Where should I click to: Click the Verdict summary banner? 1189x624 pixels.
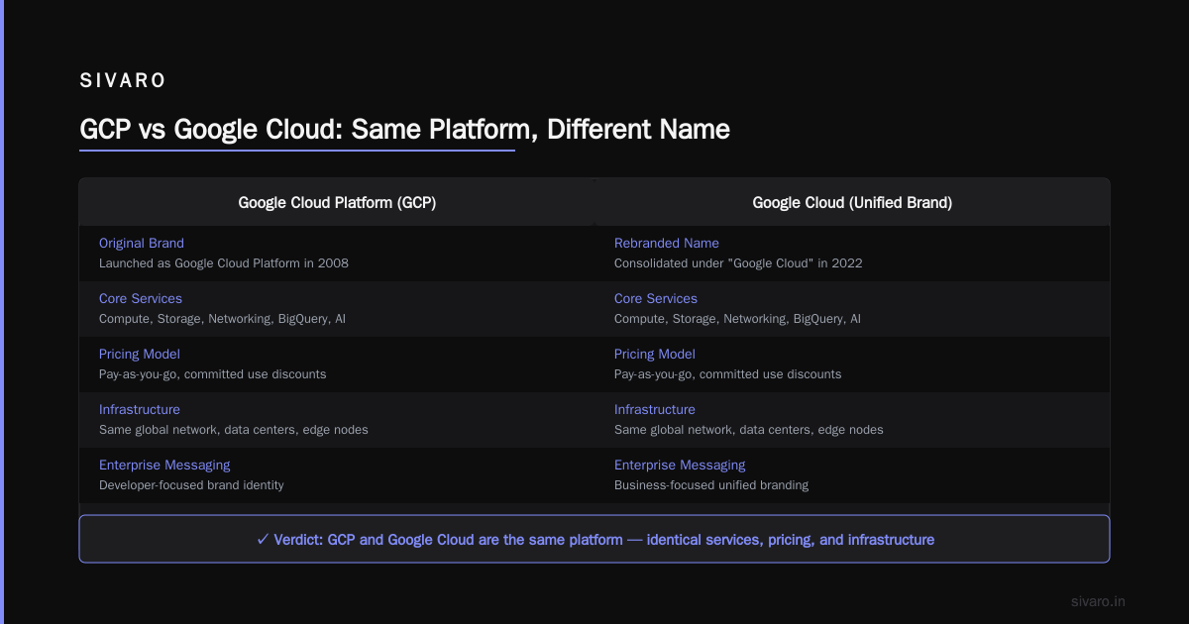click(594, 539)
